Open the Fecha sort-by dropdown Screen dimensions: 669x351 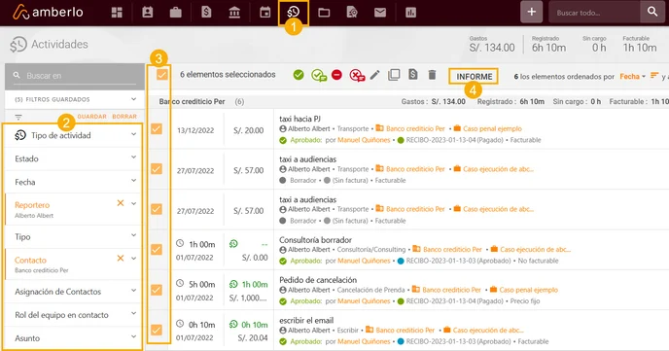(x=632, y=77)
